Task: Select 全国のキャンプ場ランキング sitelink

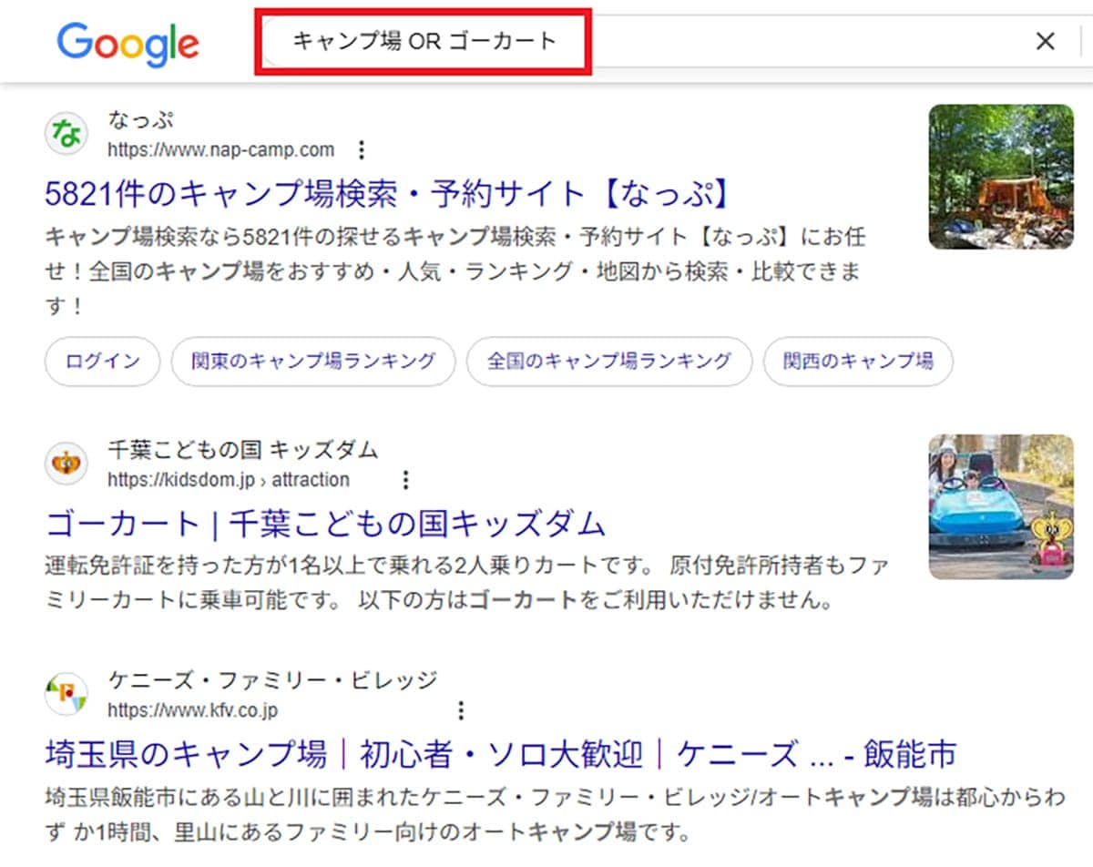Action: point(608,362)
